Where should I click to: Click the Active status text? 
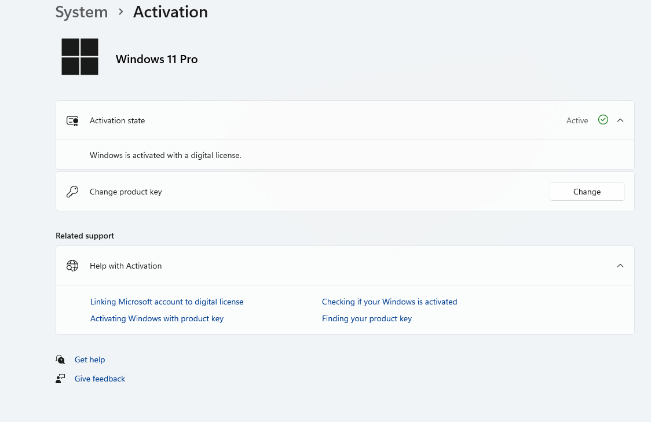pos(577,120)
